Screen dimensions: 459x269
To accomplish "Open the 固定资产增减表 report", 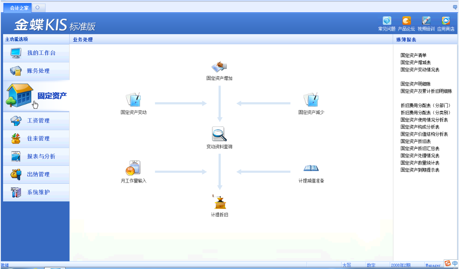I will (415, 62).
